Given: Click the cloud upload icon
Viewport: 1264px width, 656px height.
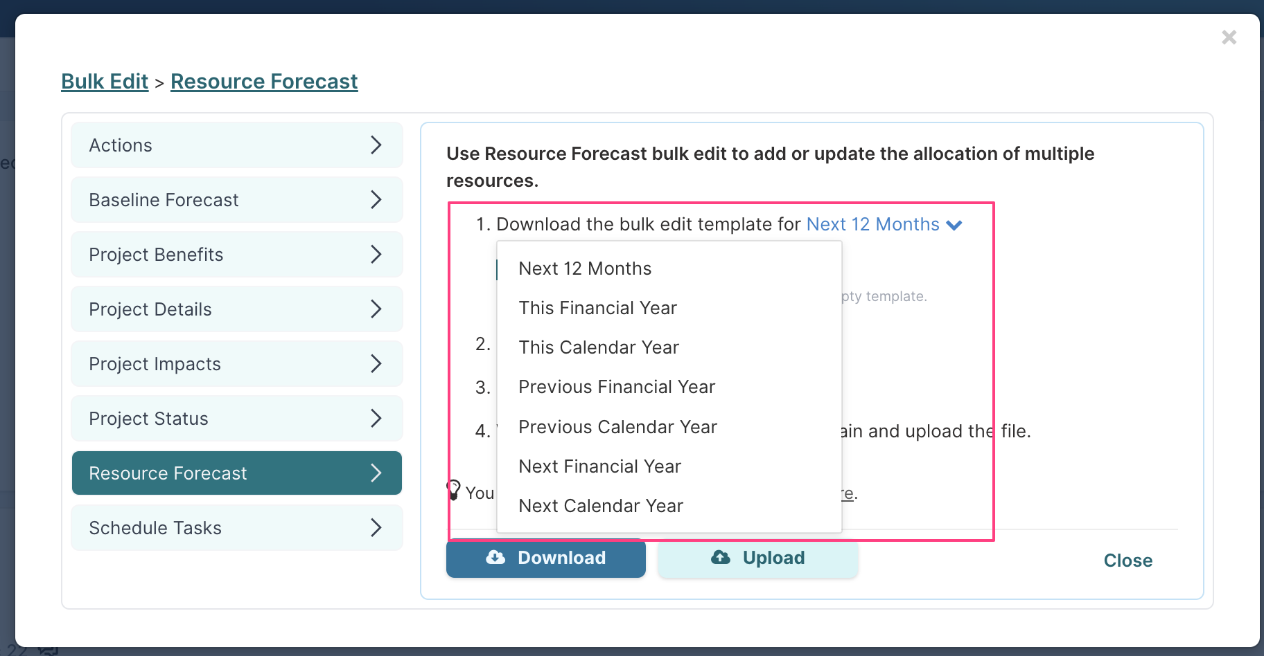Looking at the screenshot, I should click(x=721, y=558).
